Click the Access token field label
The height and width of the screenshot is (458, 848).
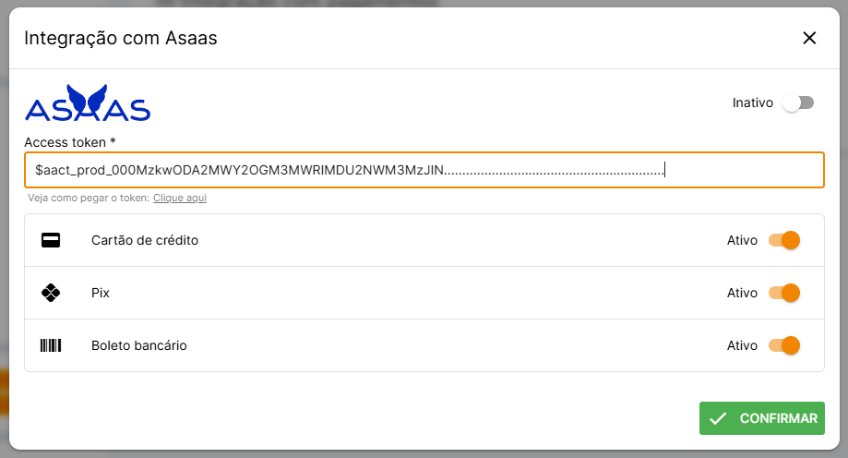(68, 142)
